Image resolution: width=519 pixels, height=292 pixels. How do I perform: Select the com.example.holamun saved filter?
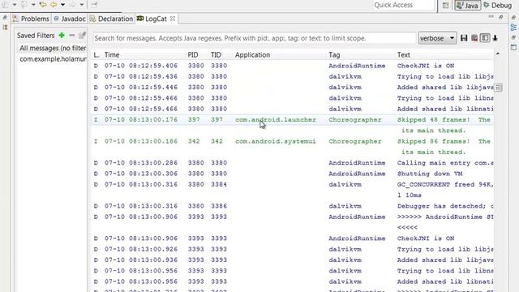[x=52, y=59]
